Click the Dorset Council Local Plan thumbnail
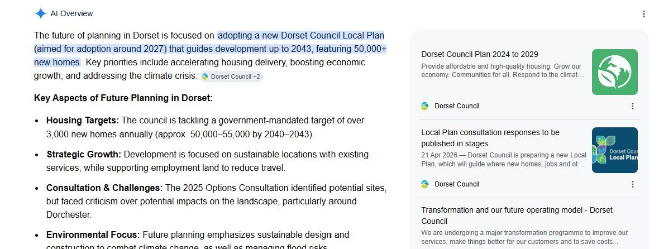Viewport: 659px width, 249px height. (x=614, y=150)
